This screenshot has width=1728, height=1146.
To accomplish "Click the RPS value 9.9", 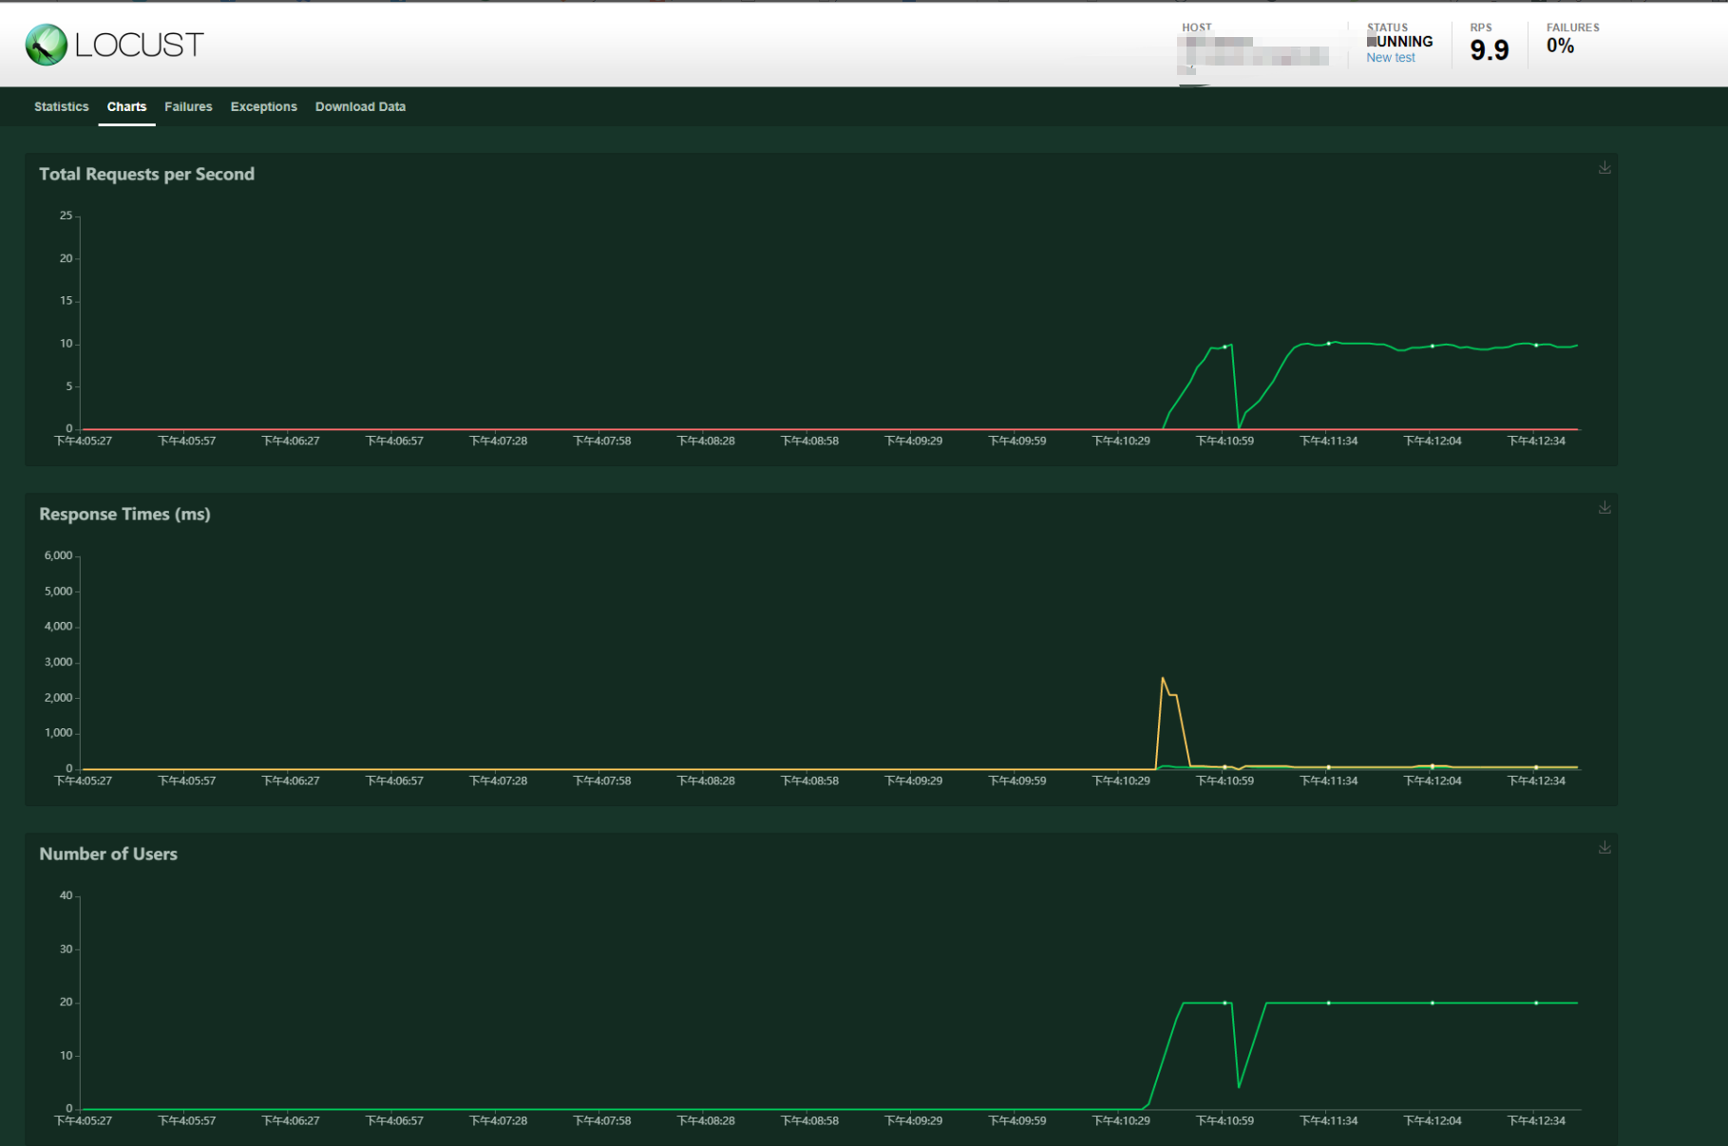I will point(1490,50).
